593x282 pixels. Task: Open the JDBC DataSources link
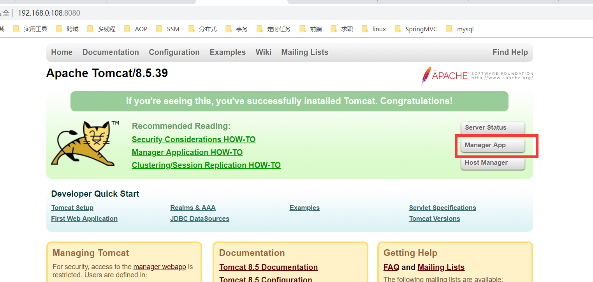[200, 219]
